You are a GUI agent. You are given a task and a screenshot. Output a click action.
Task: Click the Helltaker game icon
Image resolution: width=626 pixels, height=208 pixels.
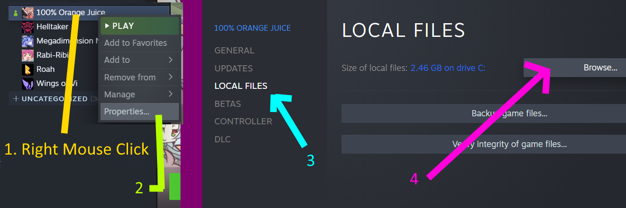click(x=28, y=27)
